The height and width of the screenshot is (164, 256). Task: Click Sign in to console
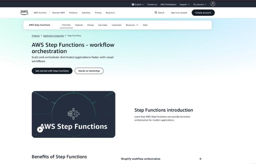point(179,13)
